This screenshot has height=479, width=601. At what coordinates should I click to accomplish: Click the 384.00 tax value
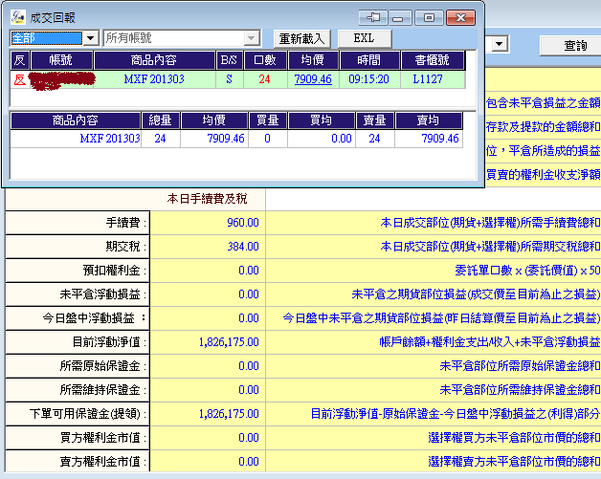pyautogui.click(x=243, y=247)
